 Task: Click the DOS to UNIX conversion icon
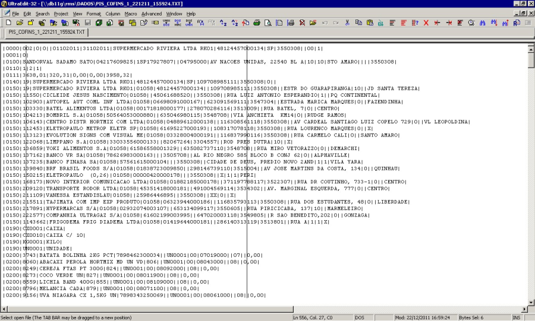pyautogui.click(x=188, y=23)
